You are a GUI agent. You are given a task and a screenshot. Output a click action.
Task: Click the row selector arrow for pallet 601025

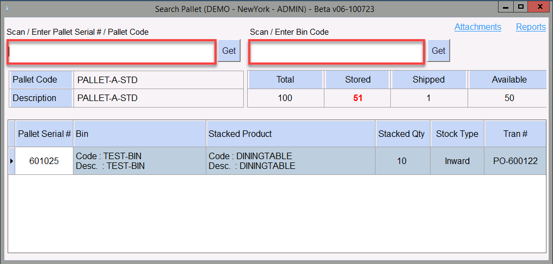pyautogui.click(x=11, y=161)
